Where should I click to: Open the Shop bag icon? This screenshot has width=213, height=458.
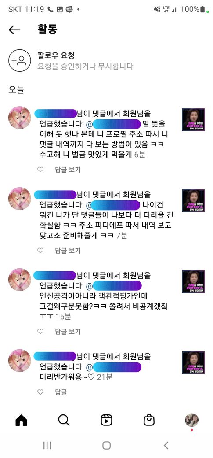(149, 420)
